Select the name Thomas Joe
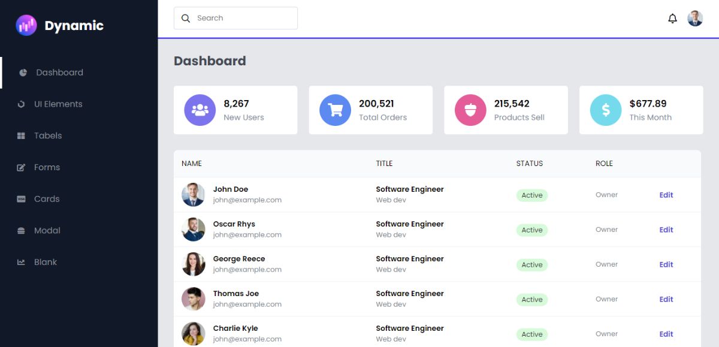The width and height of the screenshot is (719, 347). pyautogui.click(x=236, y=294)
